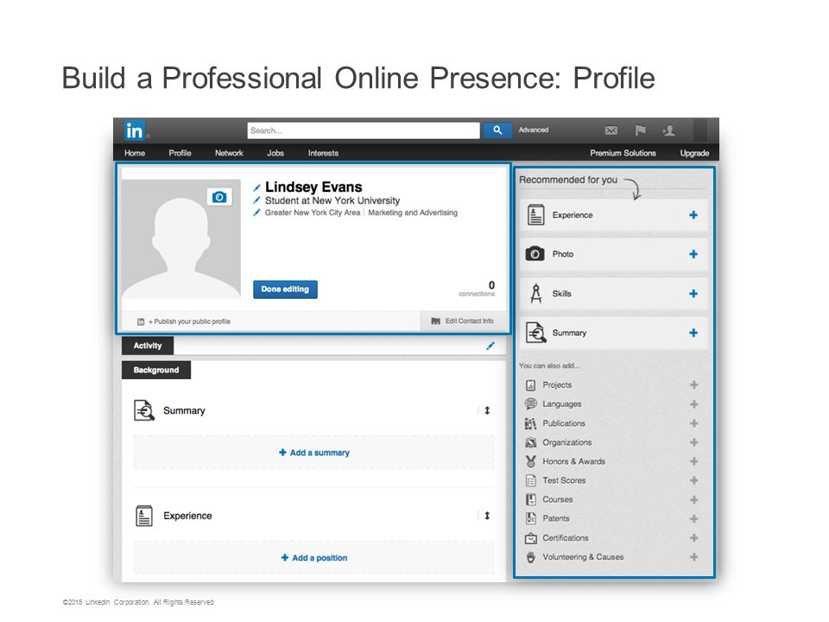829x622 pixels.
Task: Click plus icon next to Languages
Action: tap(693, 404)
